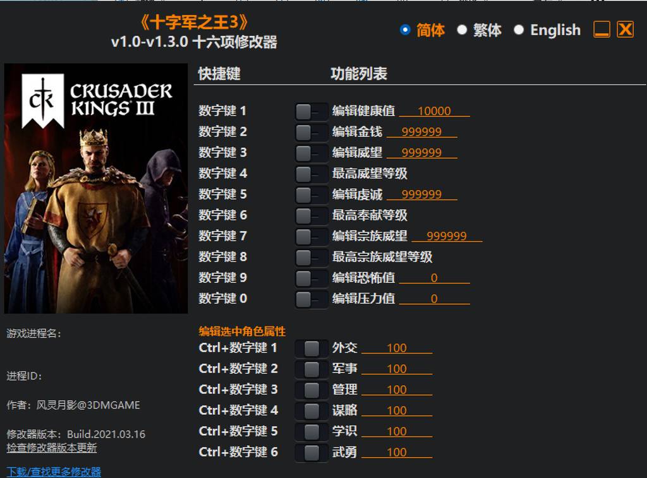
Task: Select the 繁体 language radio button
Action: point(462,30)
